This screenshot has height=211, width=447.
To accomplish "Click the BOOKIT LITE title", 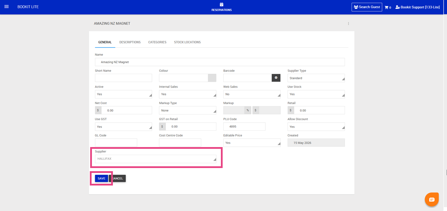I will [x=28, y=7].
